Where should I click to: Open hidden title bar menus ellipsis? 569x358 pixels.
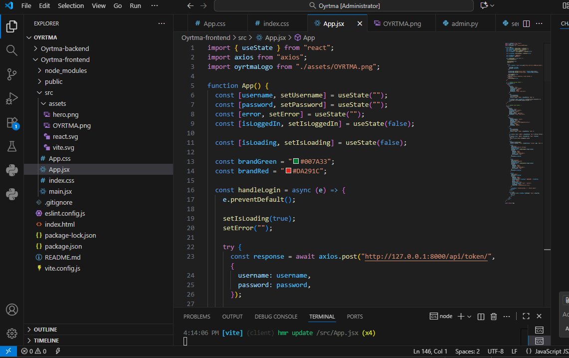pos(154,6)
